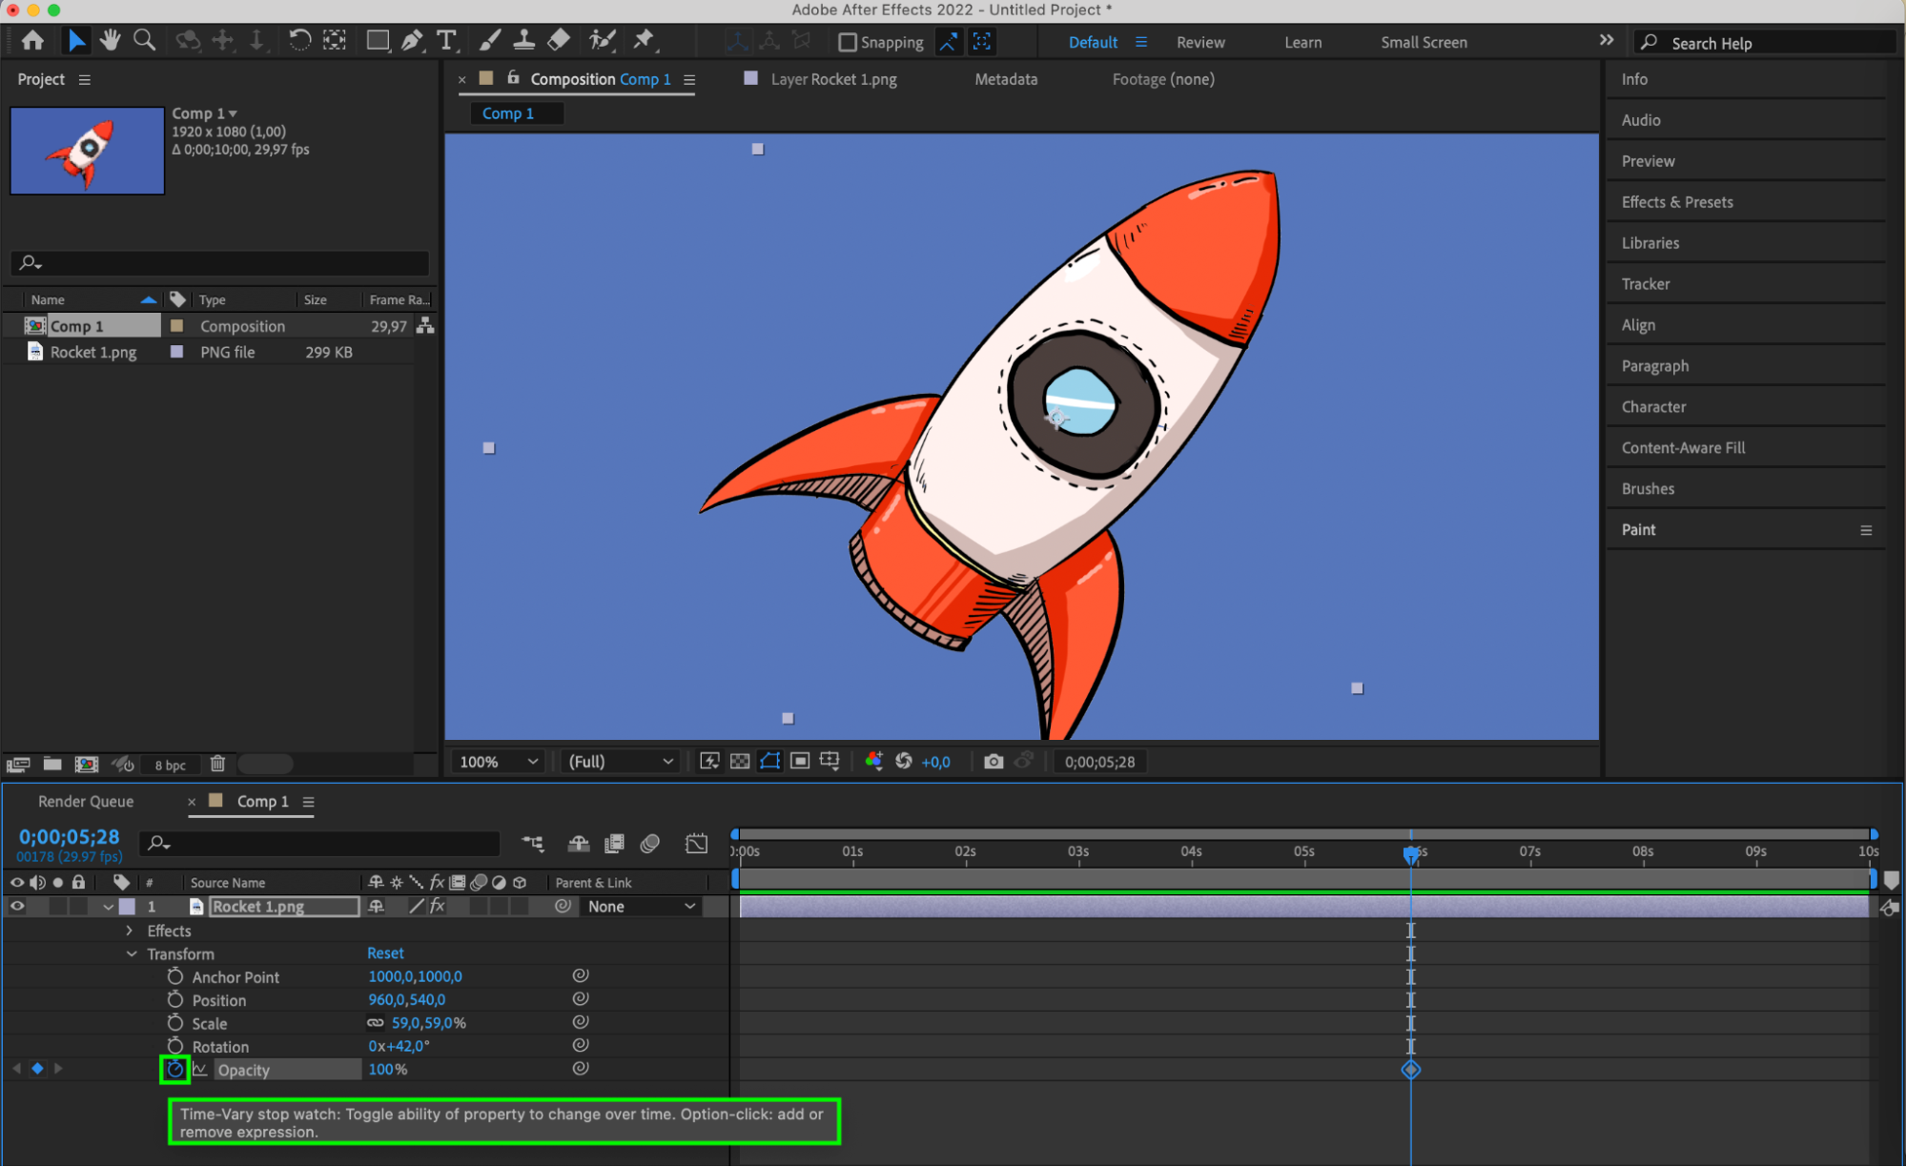Enable the Snapping checkbox
Screen dimensions: 1906x1167
(x=847, y=42)
